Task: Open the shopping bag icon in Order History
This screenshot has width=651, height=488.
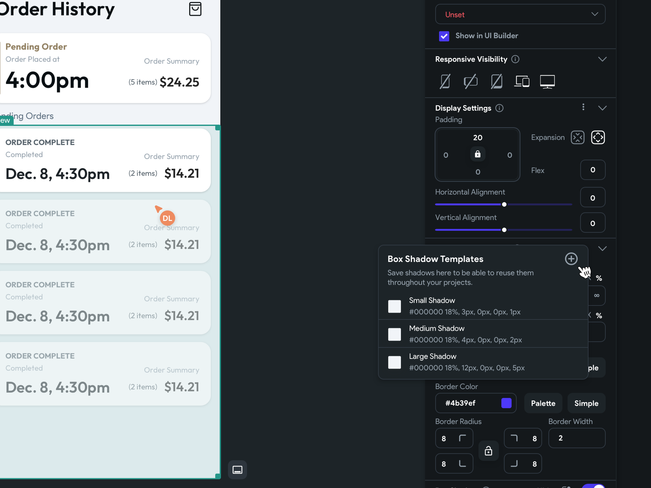Action: coord(195,9)
